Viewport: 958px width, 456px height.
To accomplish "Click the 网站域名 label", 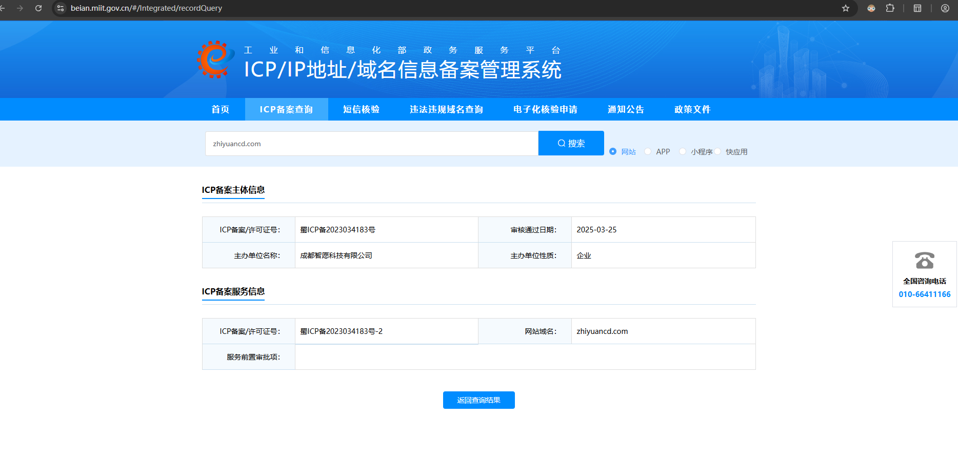I will pyautogui.click(x=541, y=331).
